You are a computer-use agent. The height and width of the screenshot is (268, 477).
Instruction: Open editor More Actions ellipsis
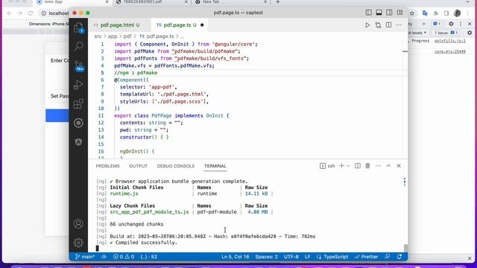[399, 25]
